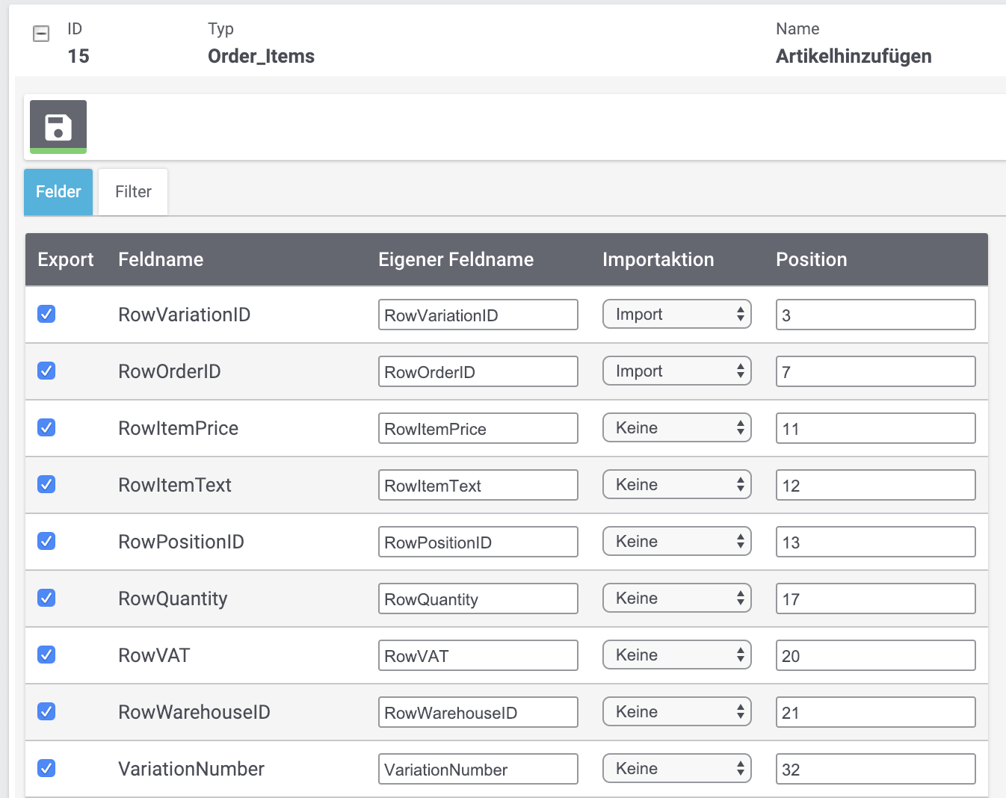Click the RowPositionID Eigener Feldname field
The image size is (1006, 798).
478,542
